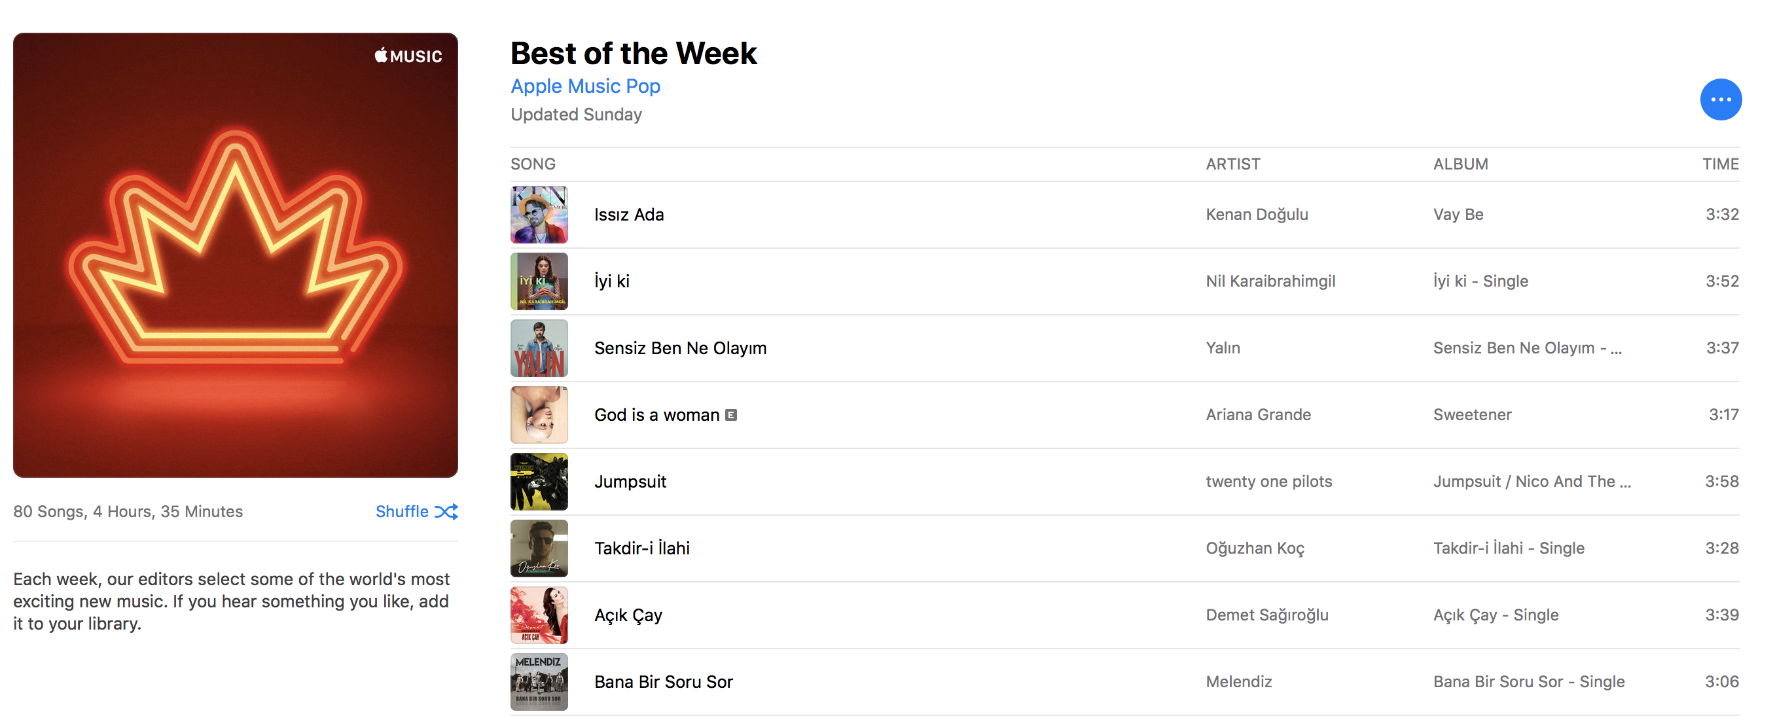Select the song Takdir-i İlahi
Screen dimensions: 1775x716
click(x=641, y=548)
